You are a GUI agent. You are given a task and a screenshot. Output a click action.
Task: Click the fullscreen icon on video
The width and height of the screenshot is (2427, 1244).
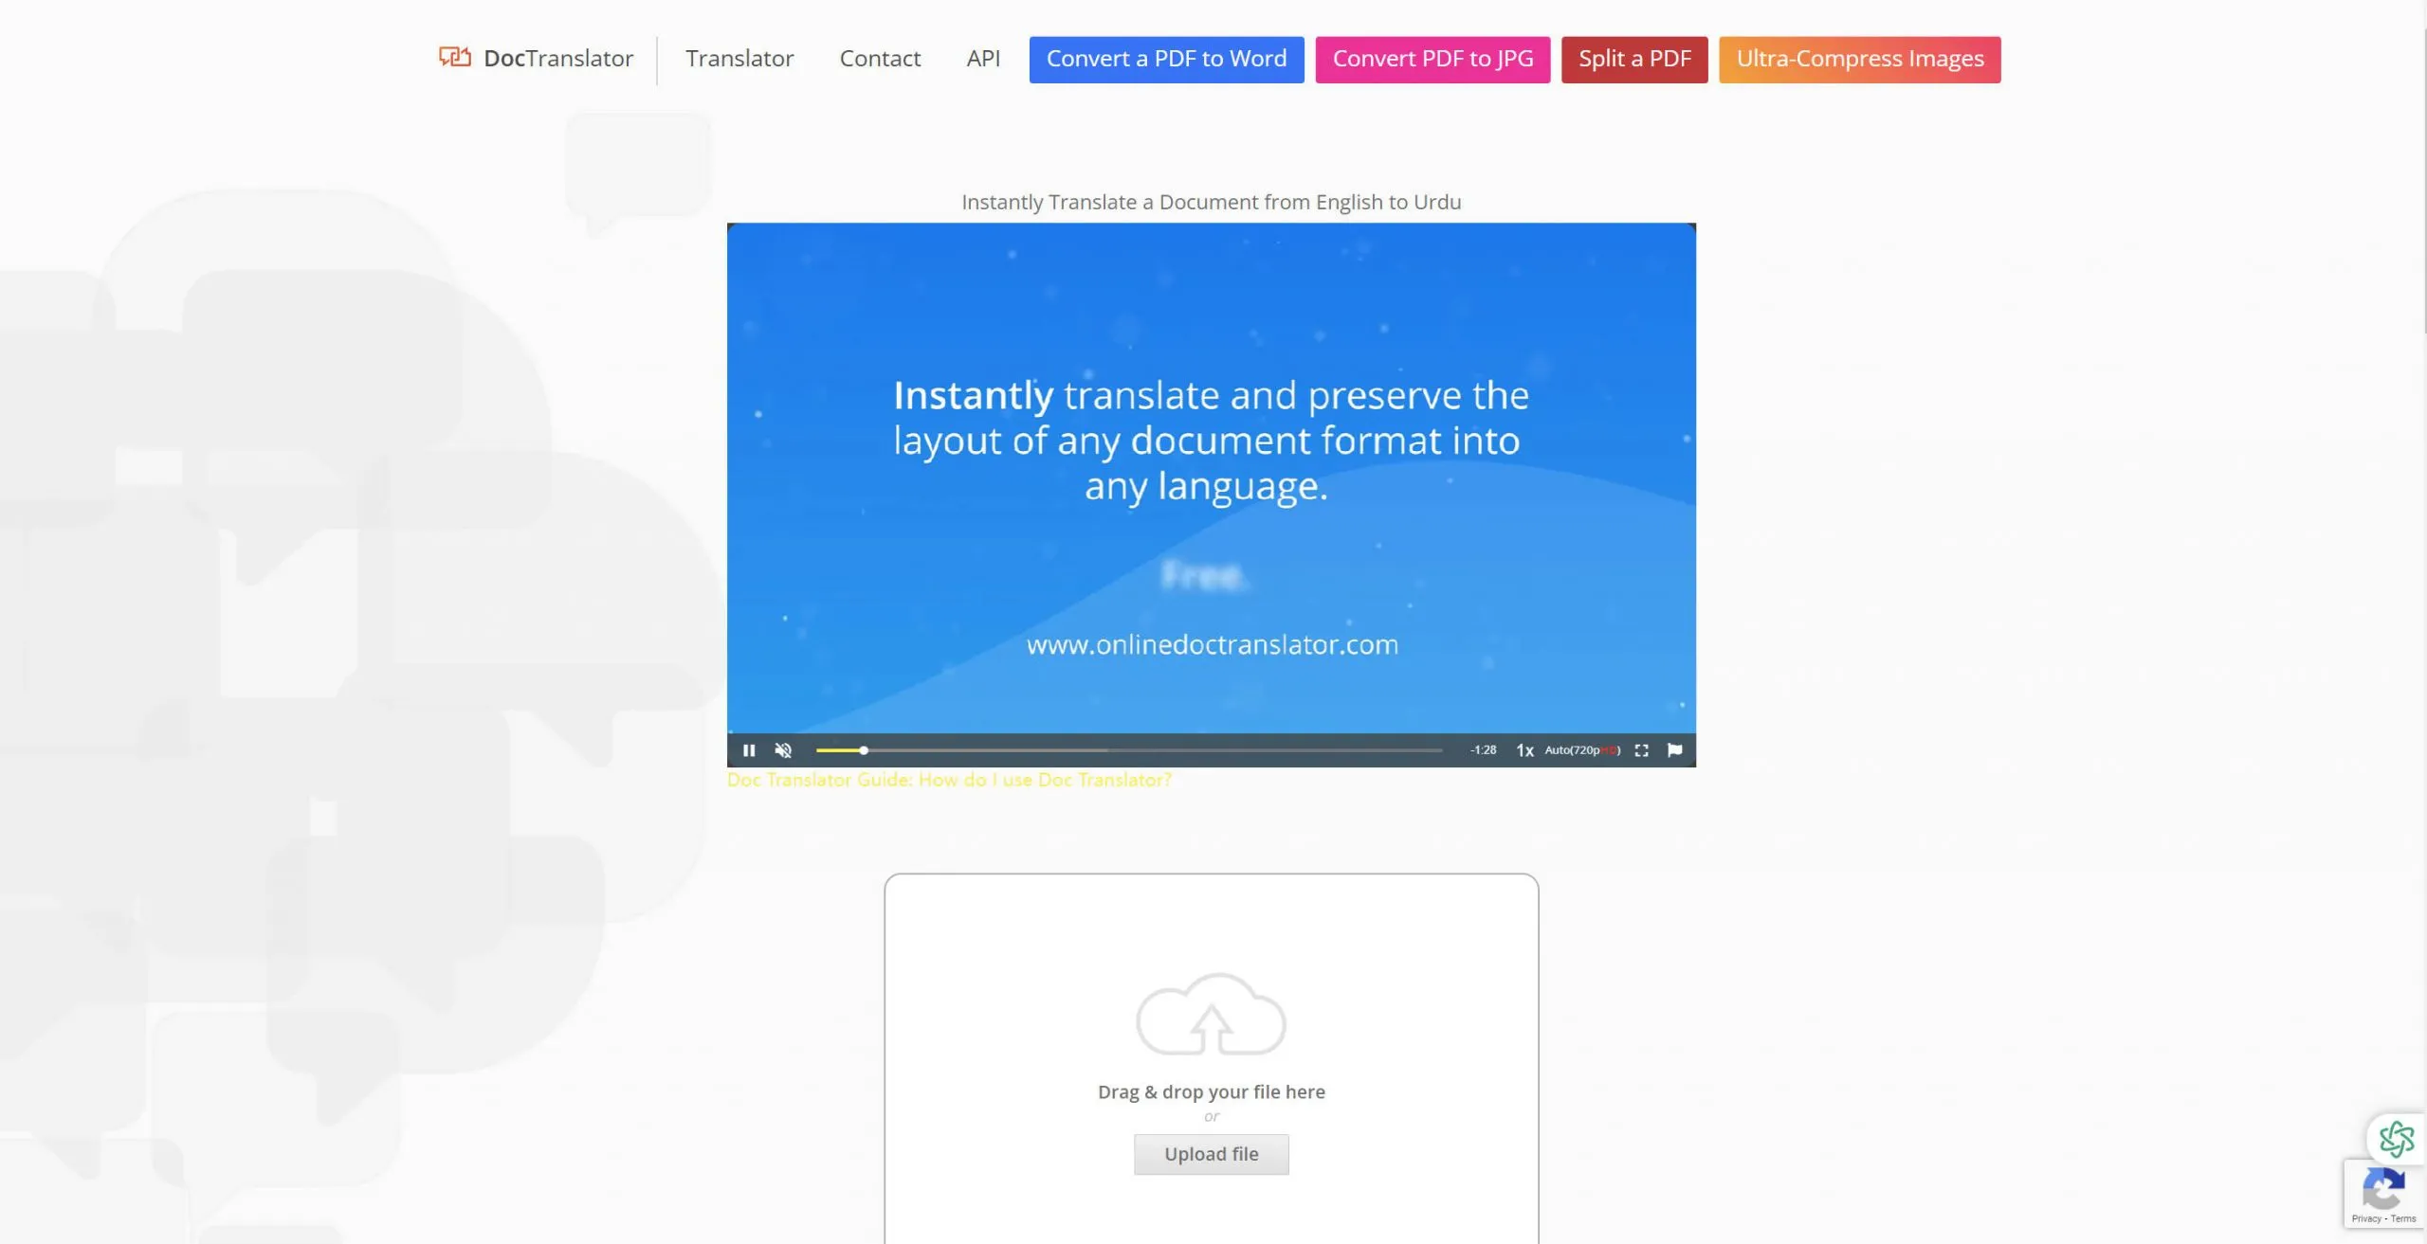coord(1641,748)
